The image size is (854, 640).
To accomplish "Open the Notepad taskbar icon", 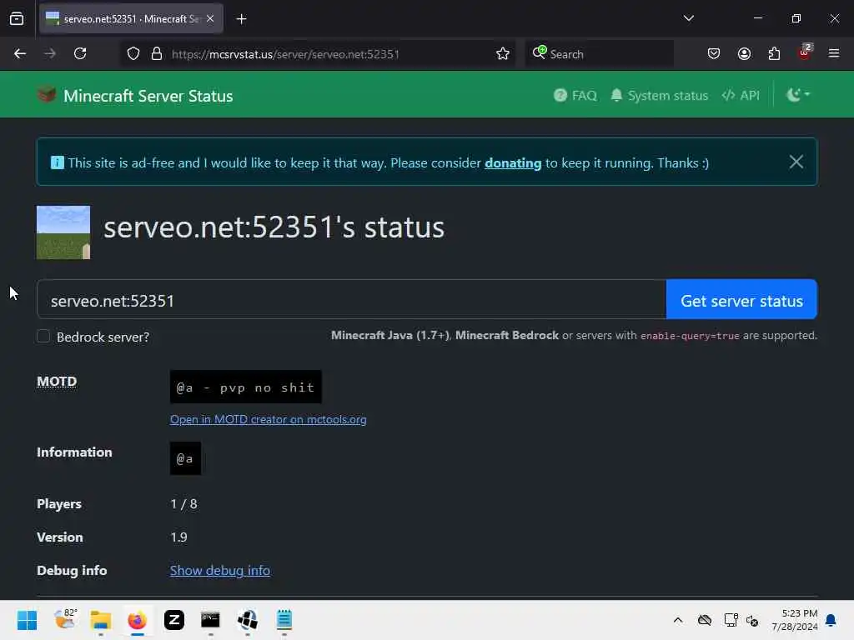I will click(x=284, y=620).
